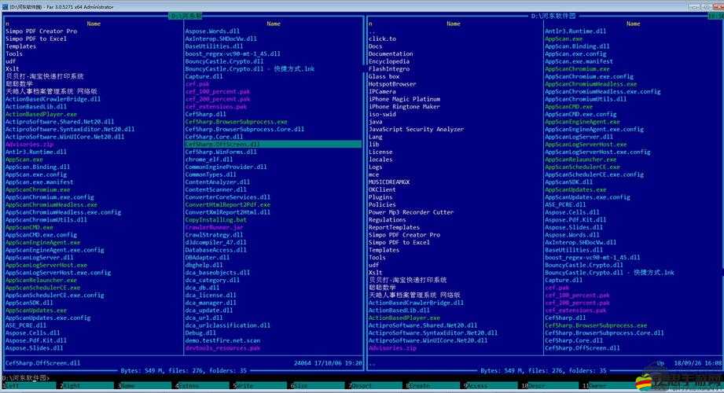Select AppScanSDK.dll in the right panel
This screenshot has width=724, height=393.
[568, 182]
